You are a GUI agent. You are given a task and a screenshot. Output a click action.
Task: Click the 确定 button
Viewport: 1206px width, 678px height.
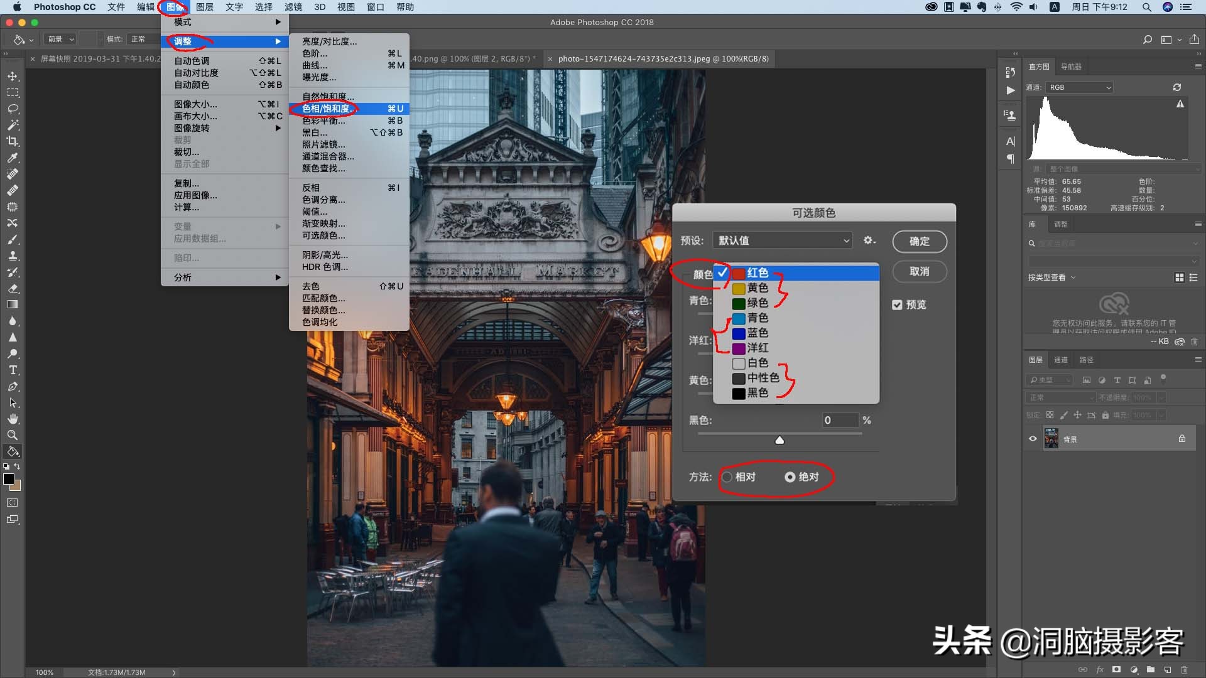920,242
